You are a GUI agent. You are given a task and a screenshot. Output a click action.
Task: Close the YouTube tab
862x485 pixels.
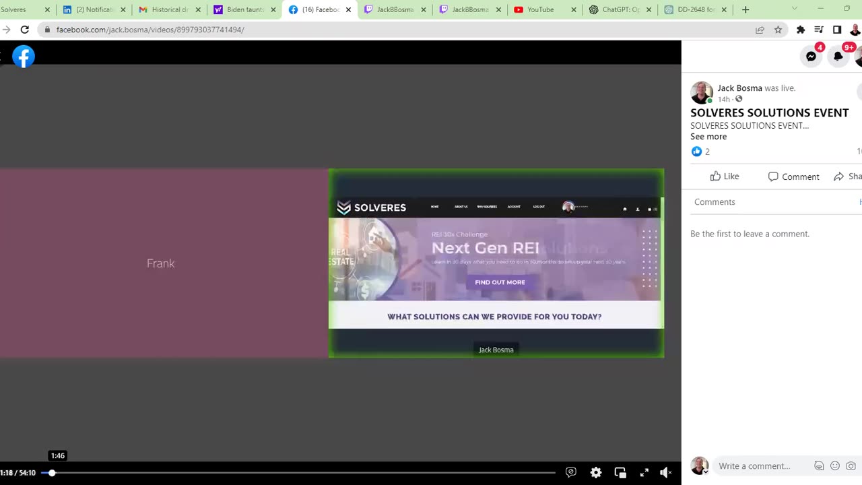(x=574, y=9)
